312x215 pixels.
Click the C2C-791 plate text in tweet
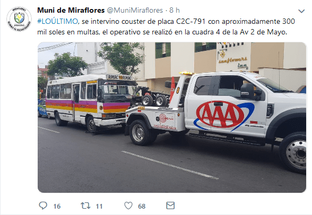[x=190, y=21]
